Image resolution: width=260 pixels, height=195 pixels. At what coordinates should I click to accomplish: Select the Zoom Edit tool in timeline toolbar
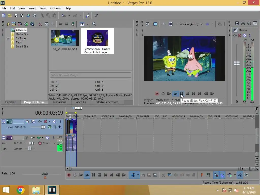point(155,175)
